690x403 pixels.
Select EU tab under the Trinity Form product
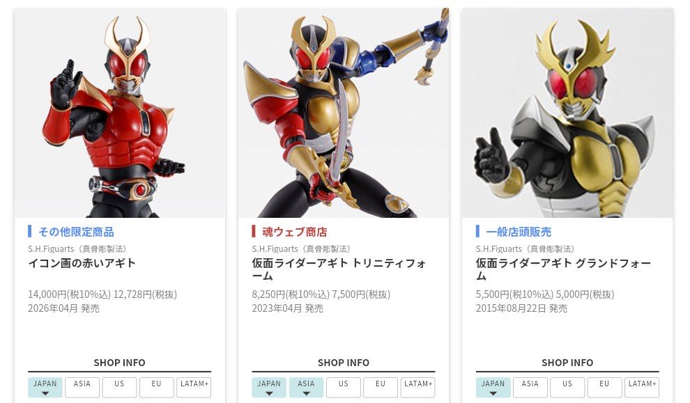[x=381, y=387]
